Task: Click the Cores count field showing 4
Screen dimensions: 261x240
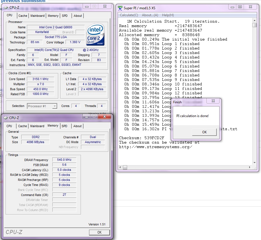Action: point(76,106)
